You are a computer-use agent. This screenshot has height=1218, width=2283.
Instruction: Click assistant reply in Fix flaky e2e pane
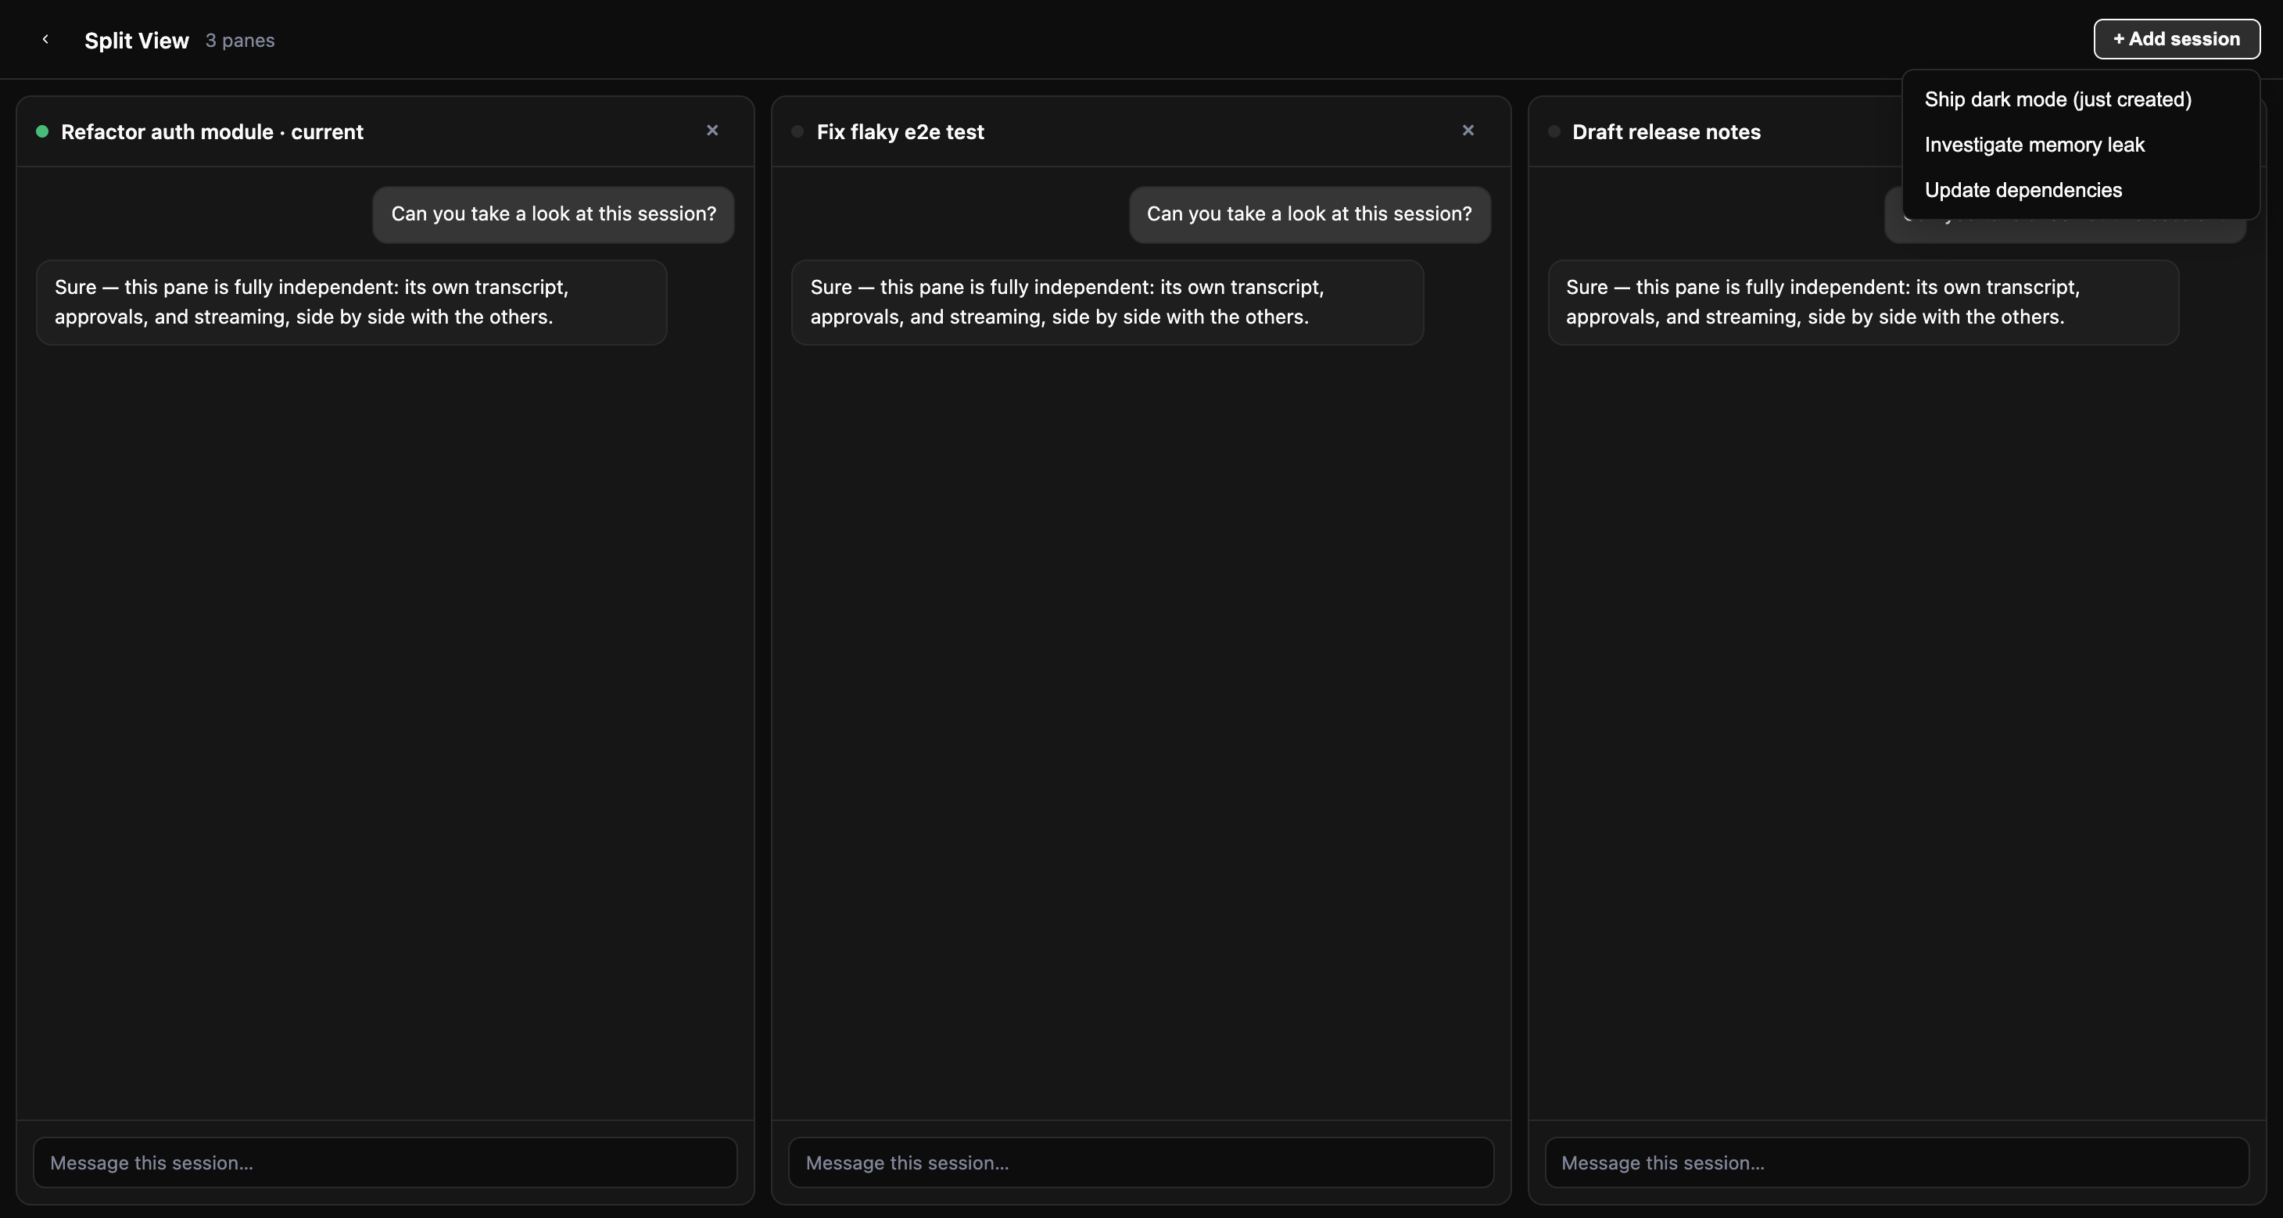(1107, 303)
